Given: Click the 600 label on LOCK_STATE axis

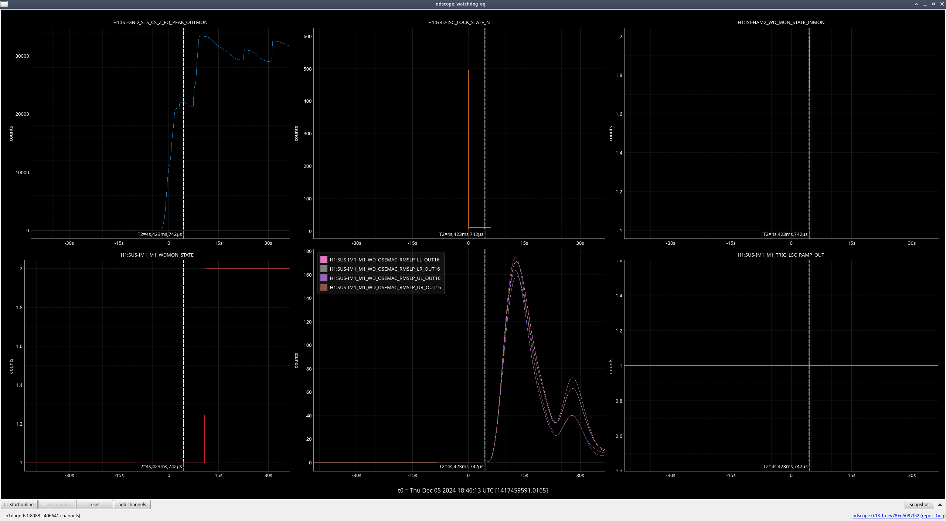Looking at the screenshot, I should [307, 36].
